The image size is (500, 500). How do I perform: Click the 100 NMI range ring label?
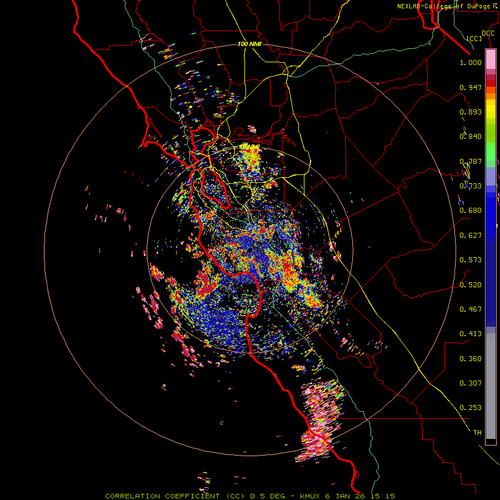click(249, 44)
